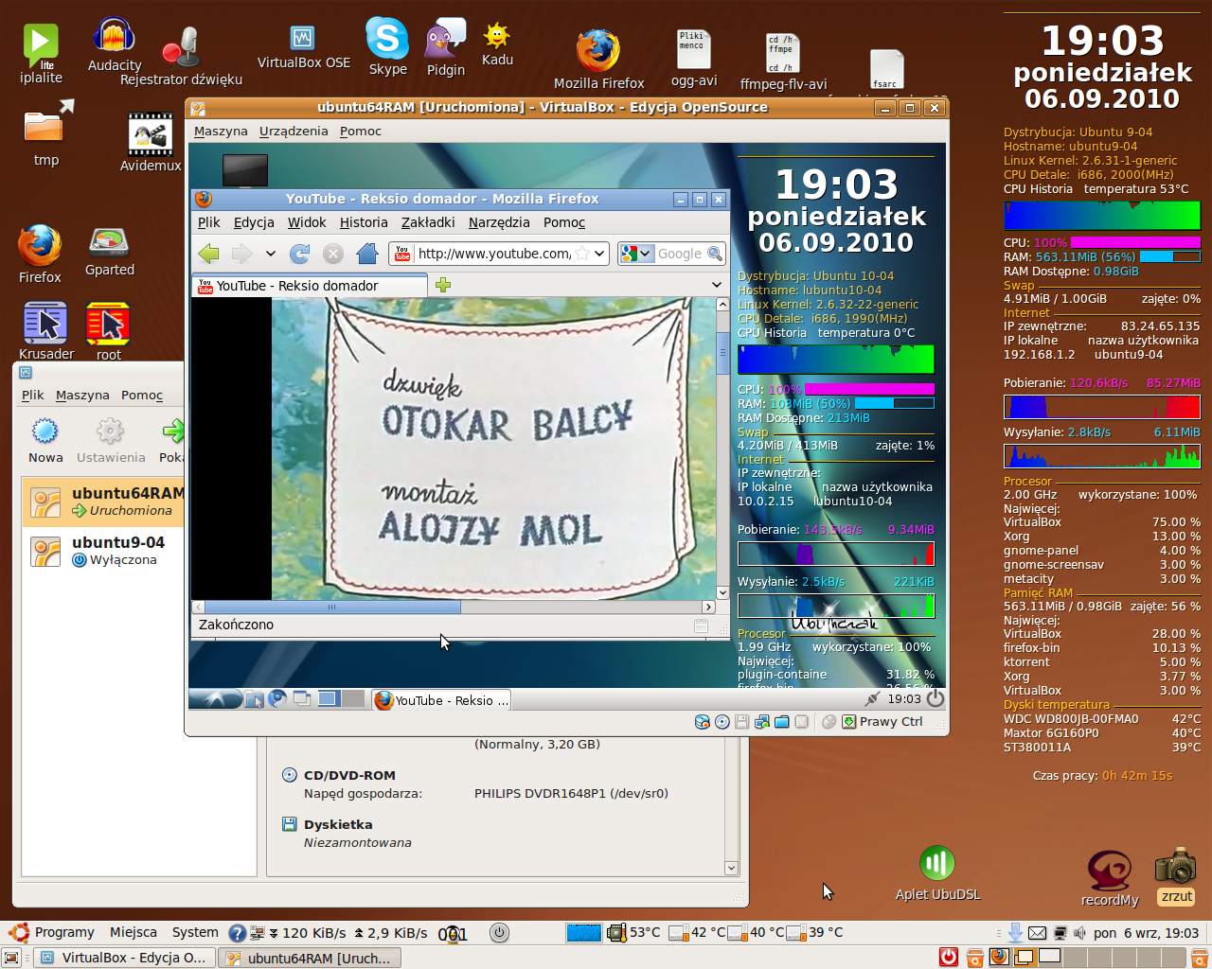Launch Pidgin messenger desktop icon
Viewport: 1212px width, 969px height.
pos(446,46)
